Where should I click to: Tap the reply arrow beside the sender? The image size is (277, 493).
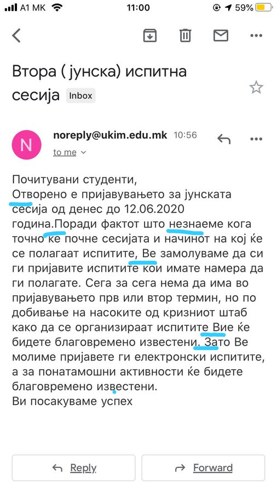pyautogui.click(x=224, y=139)
